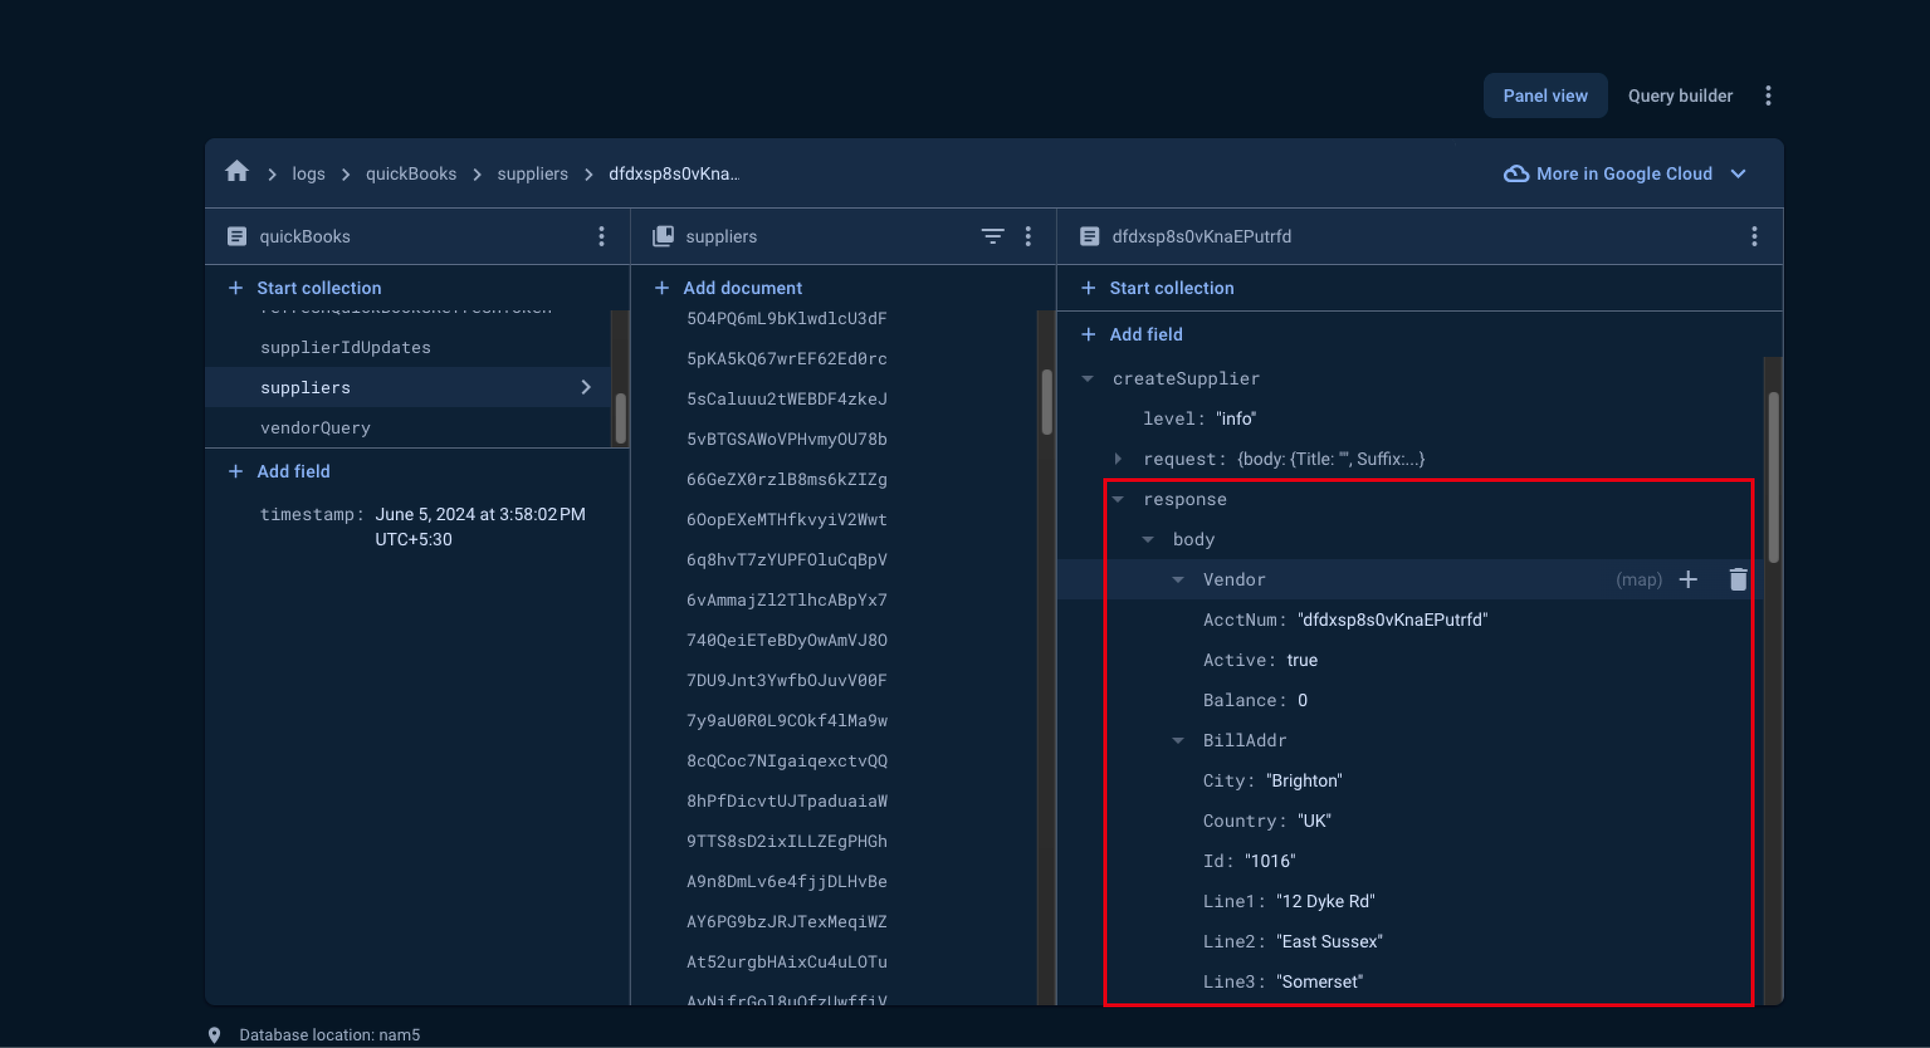The image size is (1930, 1048).
Task: Open the top-right more options menu
Action: tap(1768, 96)
